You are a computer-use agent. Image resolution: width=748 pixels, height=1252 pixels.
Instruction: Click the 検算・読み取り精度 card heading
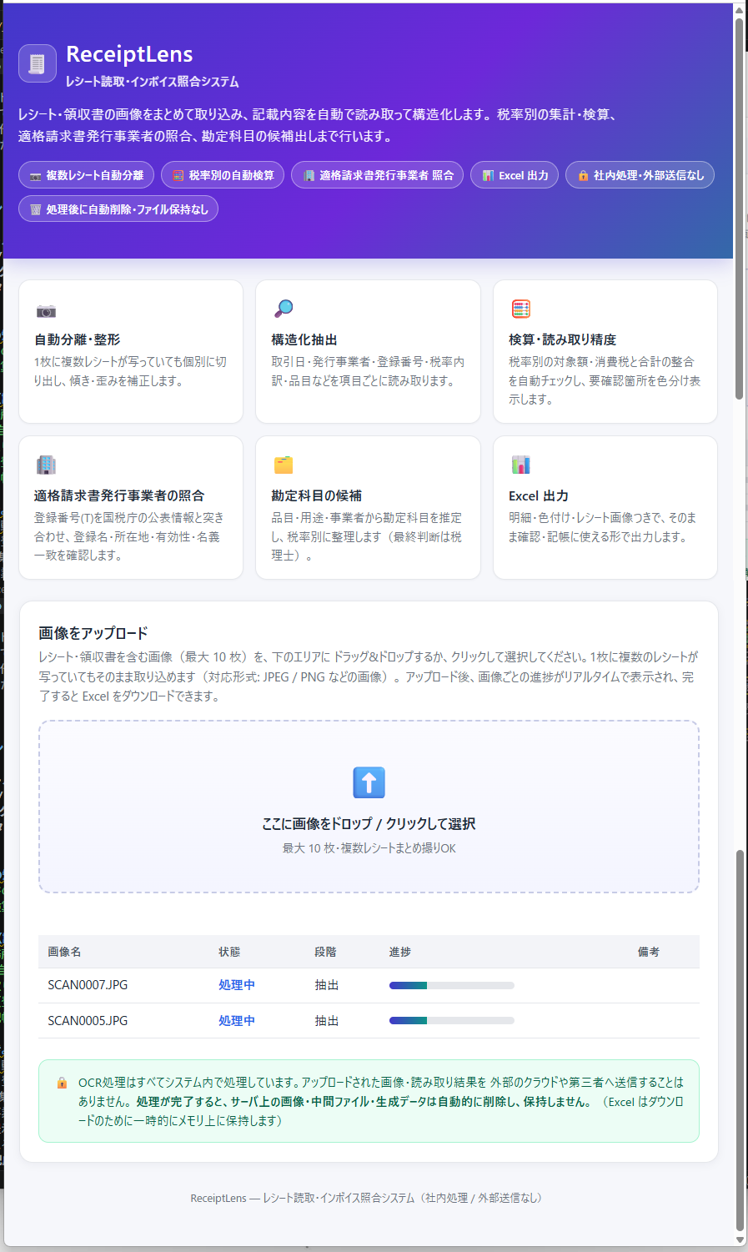[563, 339]
